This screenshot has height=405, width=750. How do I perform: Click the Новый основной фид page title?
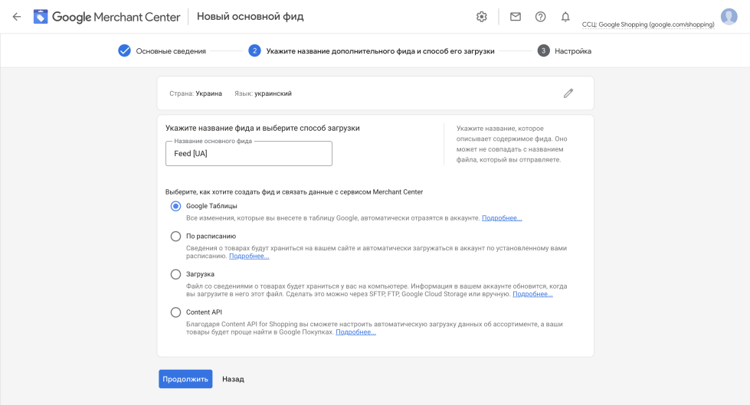[251, 17]
